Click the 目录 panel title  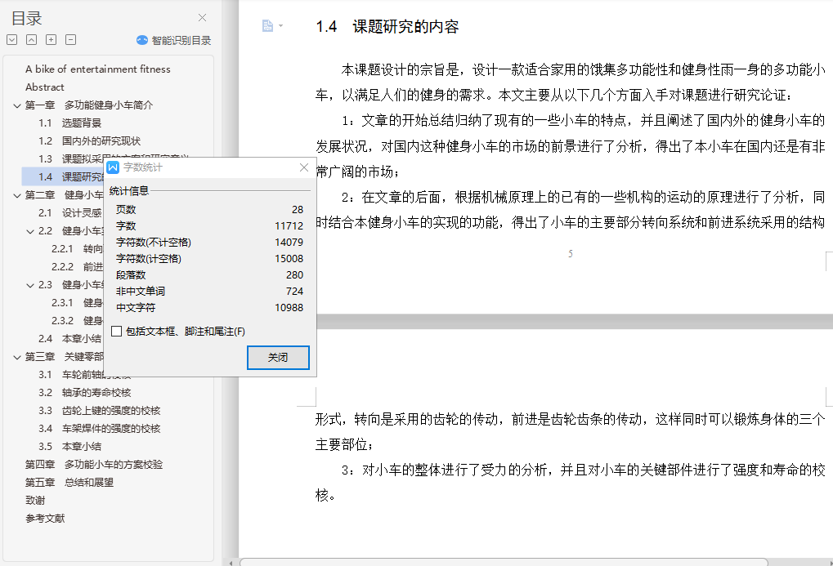[26, 19]
